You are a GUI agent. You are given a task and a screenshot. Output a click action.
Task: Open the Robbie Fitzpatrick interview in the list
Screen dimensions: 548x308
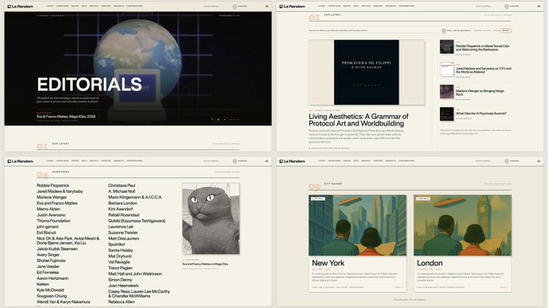(x=52, y=186)
